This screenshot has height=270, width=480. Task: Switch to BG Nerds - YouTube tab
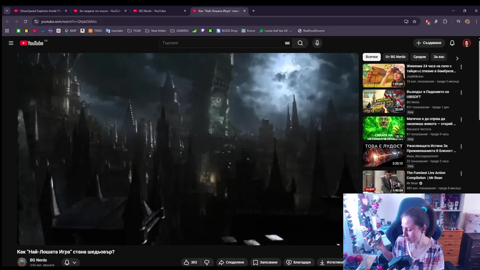(x=159, y=11)
